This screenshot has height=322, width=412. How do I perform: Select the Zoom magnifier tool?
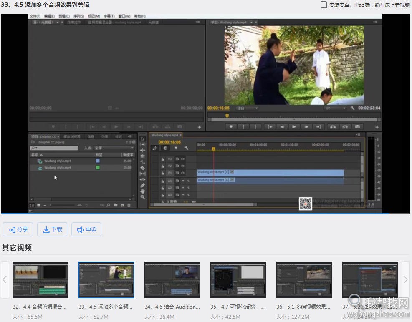(143, 197)
